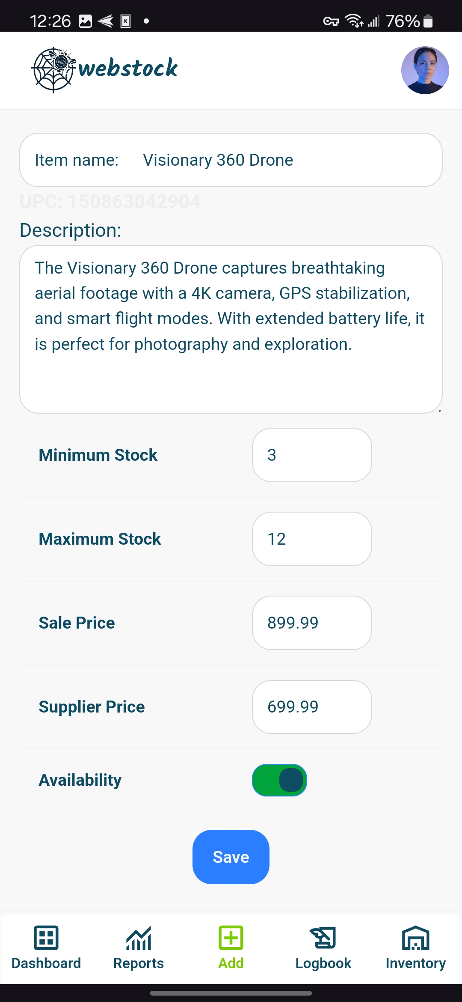Open the Inventory warehouse icon
This screenshot has height=1002, width=462.
click(415, 938)
